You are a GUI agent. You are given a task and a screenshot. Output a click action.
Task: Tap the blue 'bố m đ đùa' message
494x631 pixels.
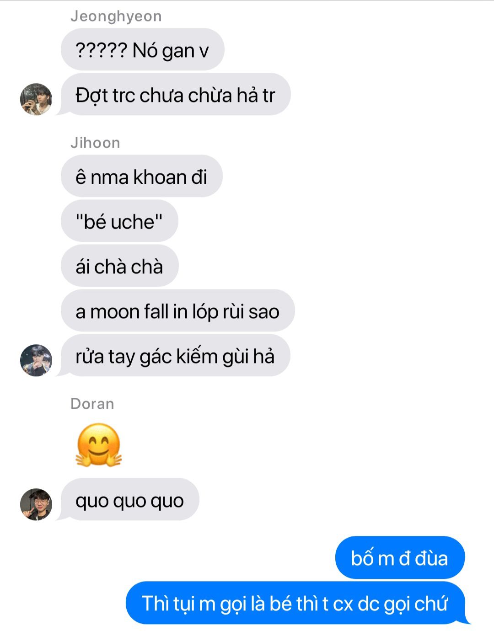click(x=400, y=557)
